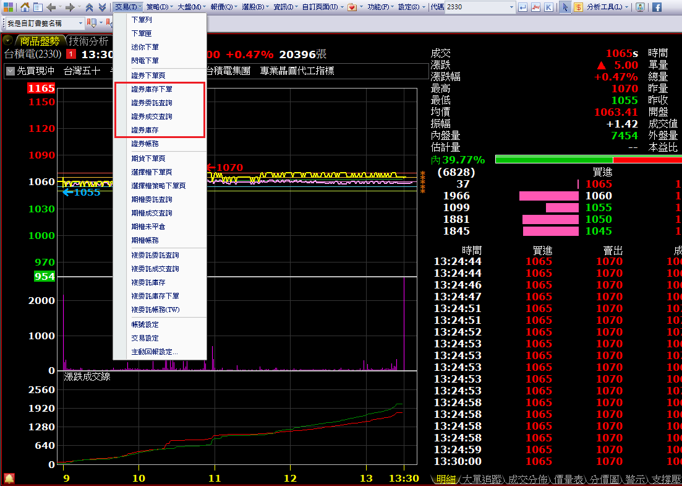Click the back arrow navigation icon
682x486 pixels.
[x=51, y=7]
